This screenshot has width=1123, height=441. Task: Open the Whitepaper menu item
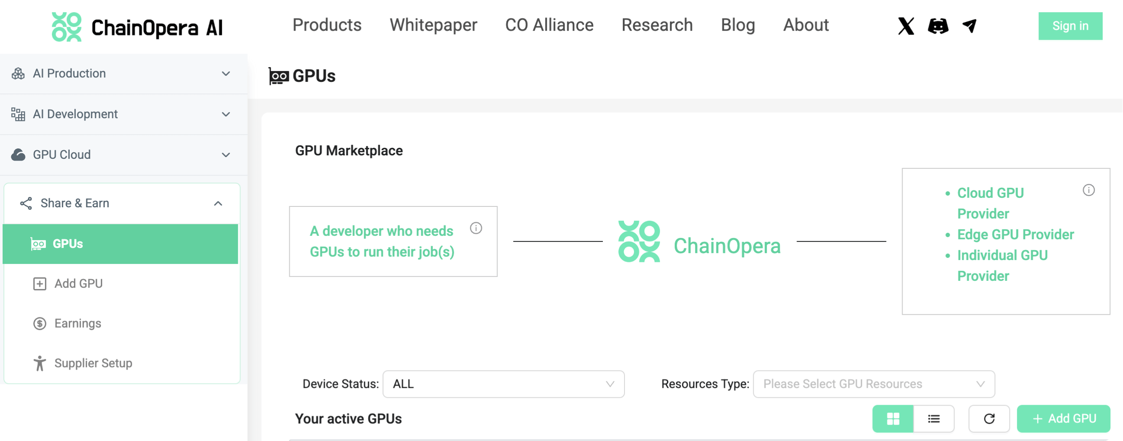click(434, 25)
